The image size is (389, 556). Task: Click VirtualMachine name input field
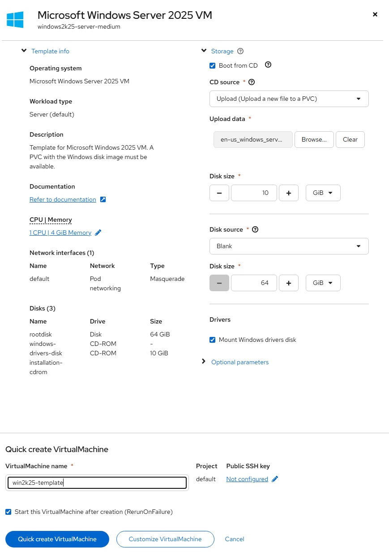[x=97, y=483]
